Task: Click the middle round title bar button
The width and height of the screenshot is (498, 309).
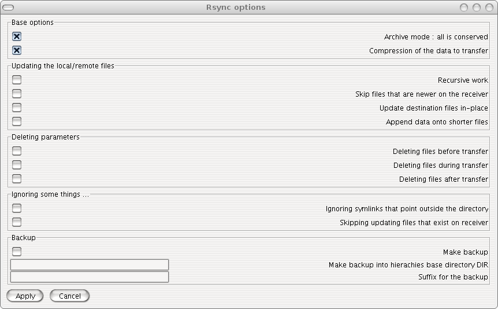Action: click(477, 8)
